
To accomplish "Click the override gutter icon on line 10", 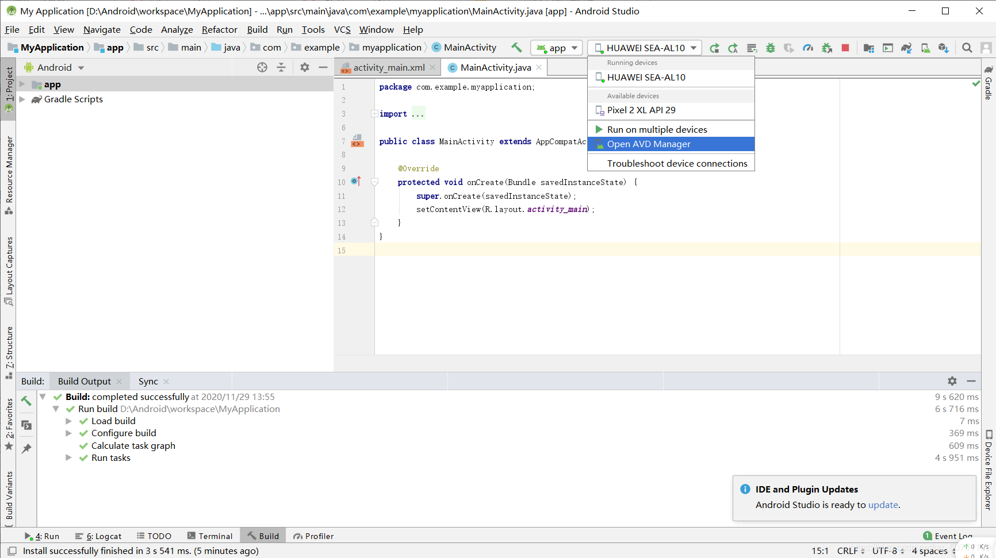I will click(x=356, y=182).
